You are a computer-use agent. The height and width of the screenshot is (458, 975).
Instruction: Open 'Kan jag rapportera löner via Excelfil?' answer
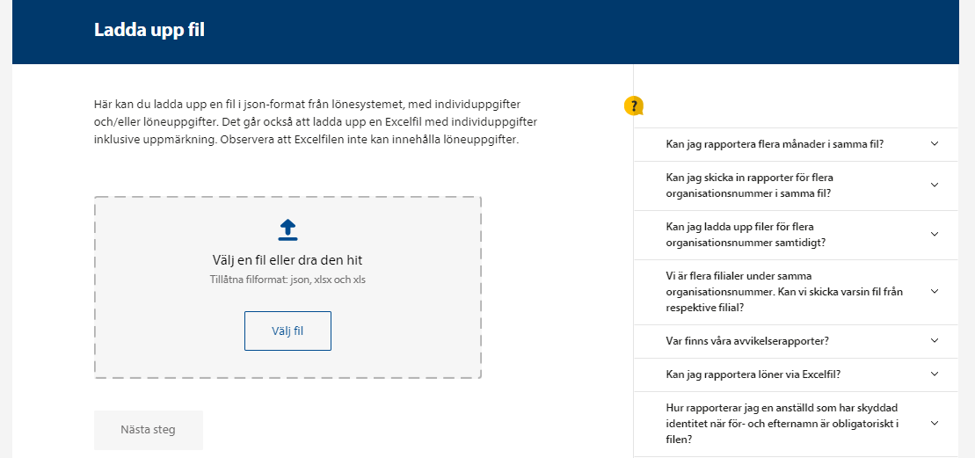(753, 374)
